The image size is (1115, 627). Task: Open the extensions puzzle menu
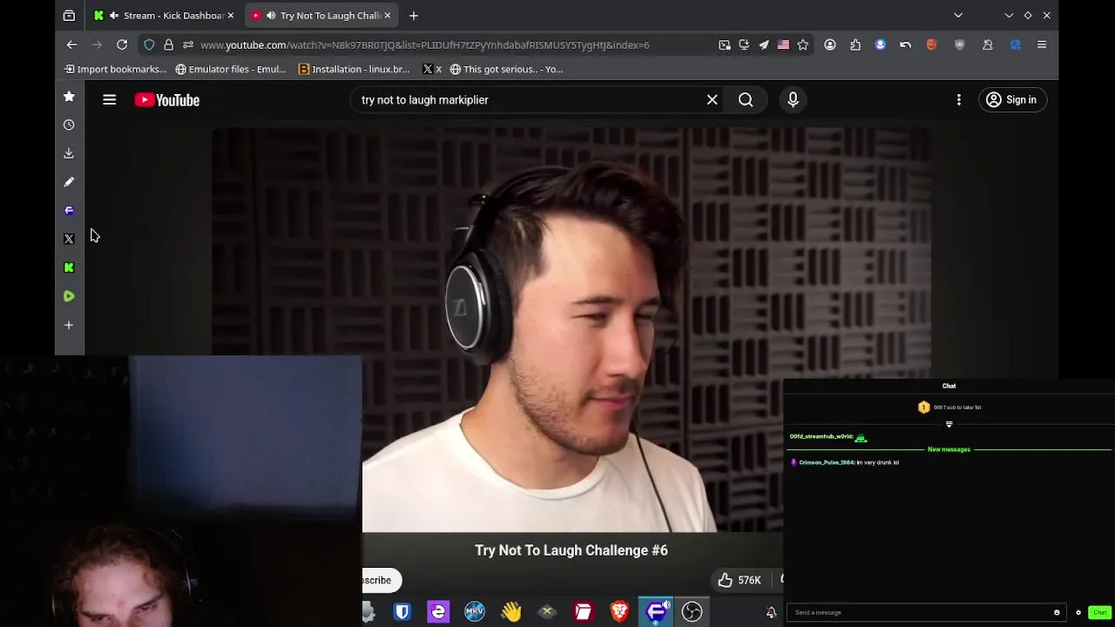855,45
